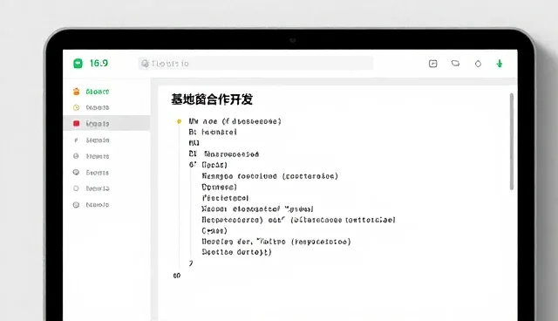Click the green 16:9 label in the header
The width and height of the screenshot is (558, 321).
pyautogui.click(x=99, y=64)
